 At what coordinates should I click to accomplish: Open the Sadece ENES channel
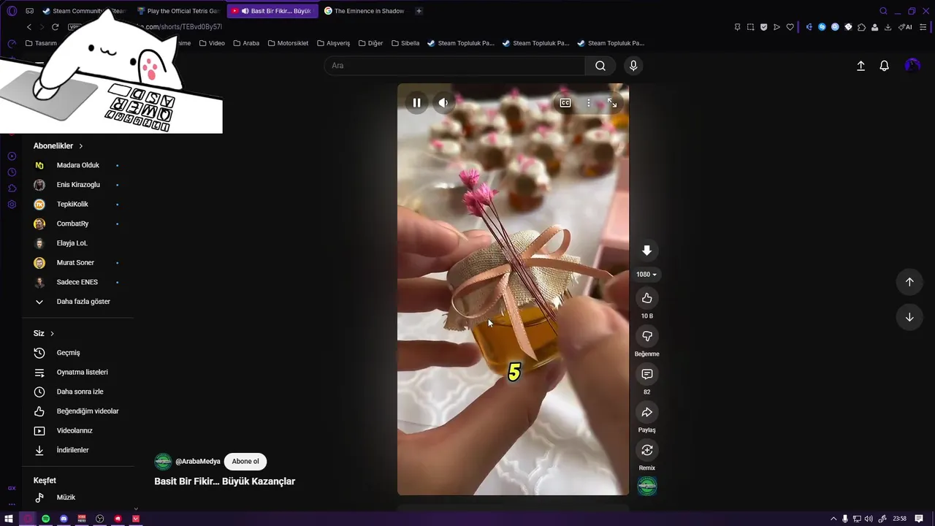[77, 282]
